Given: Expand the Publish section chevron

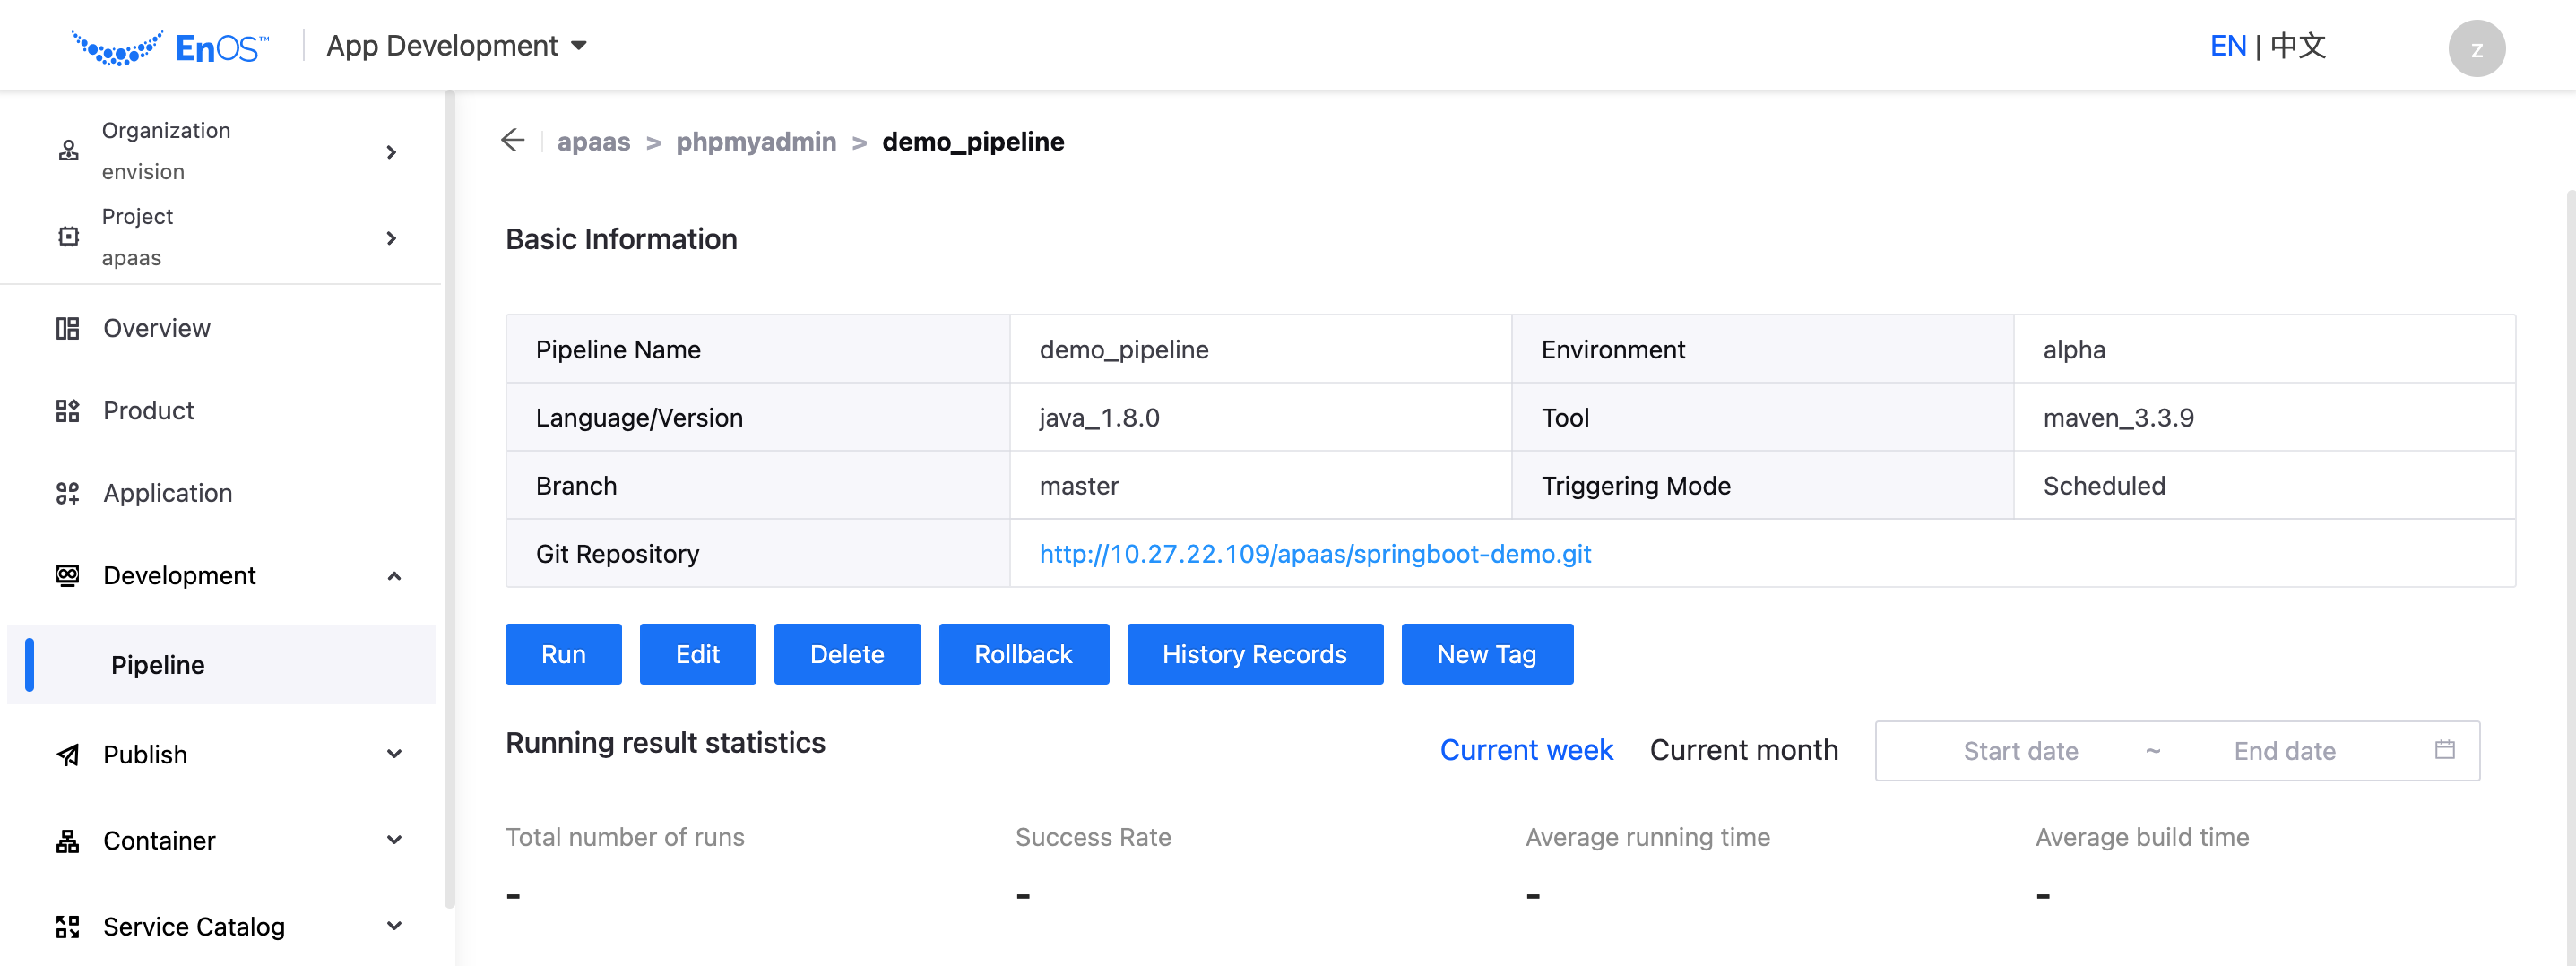Looking at the screenshot, I should click(394, 754).
